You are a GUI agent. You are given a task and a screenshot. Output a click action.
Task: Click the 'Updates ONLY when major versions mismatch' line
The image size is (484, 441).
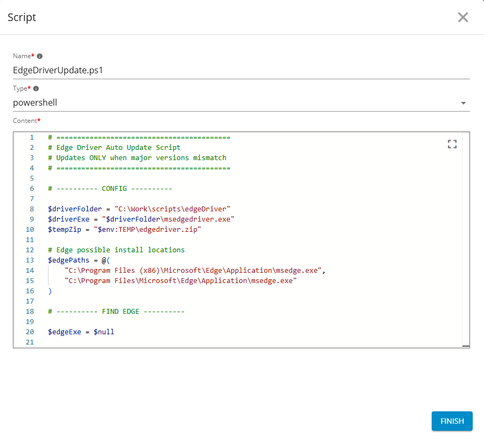pos(137,158)
